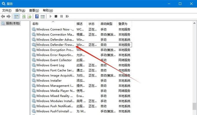The width and height of the screenshot is (197, 115).
Task: Click gear icon of Windows PushToInstall
Action: click(34, 111)
